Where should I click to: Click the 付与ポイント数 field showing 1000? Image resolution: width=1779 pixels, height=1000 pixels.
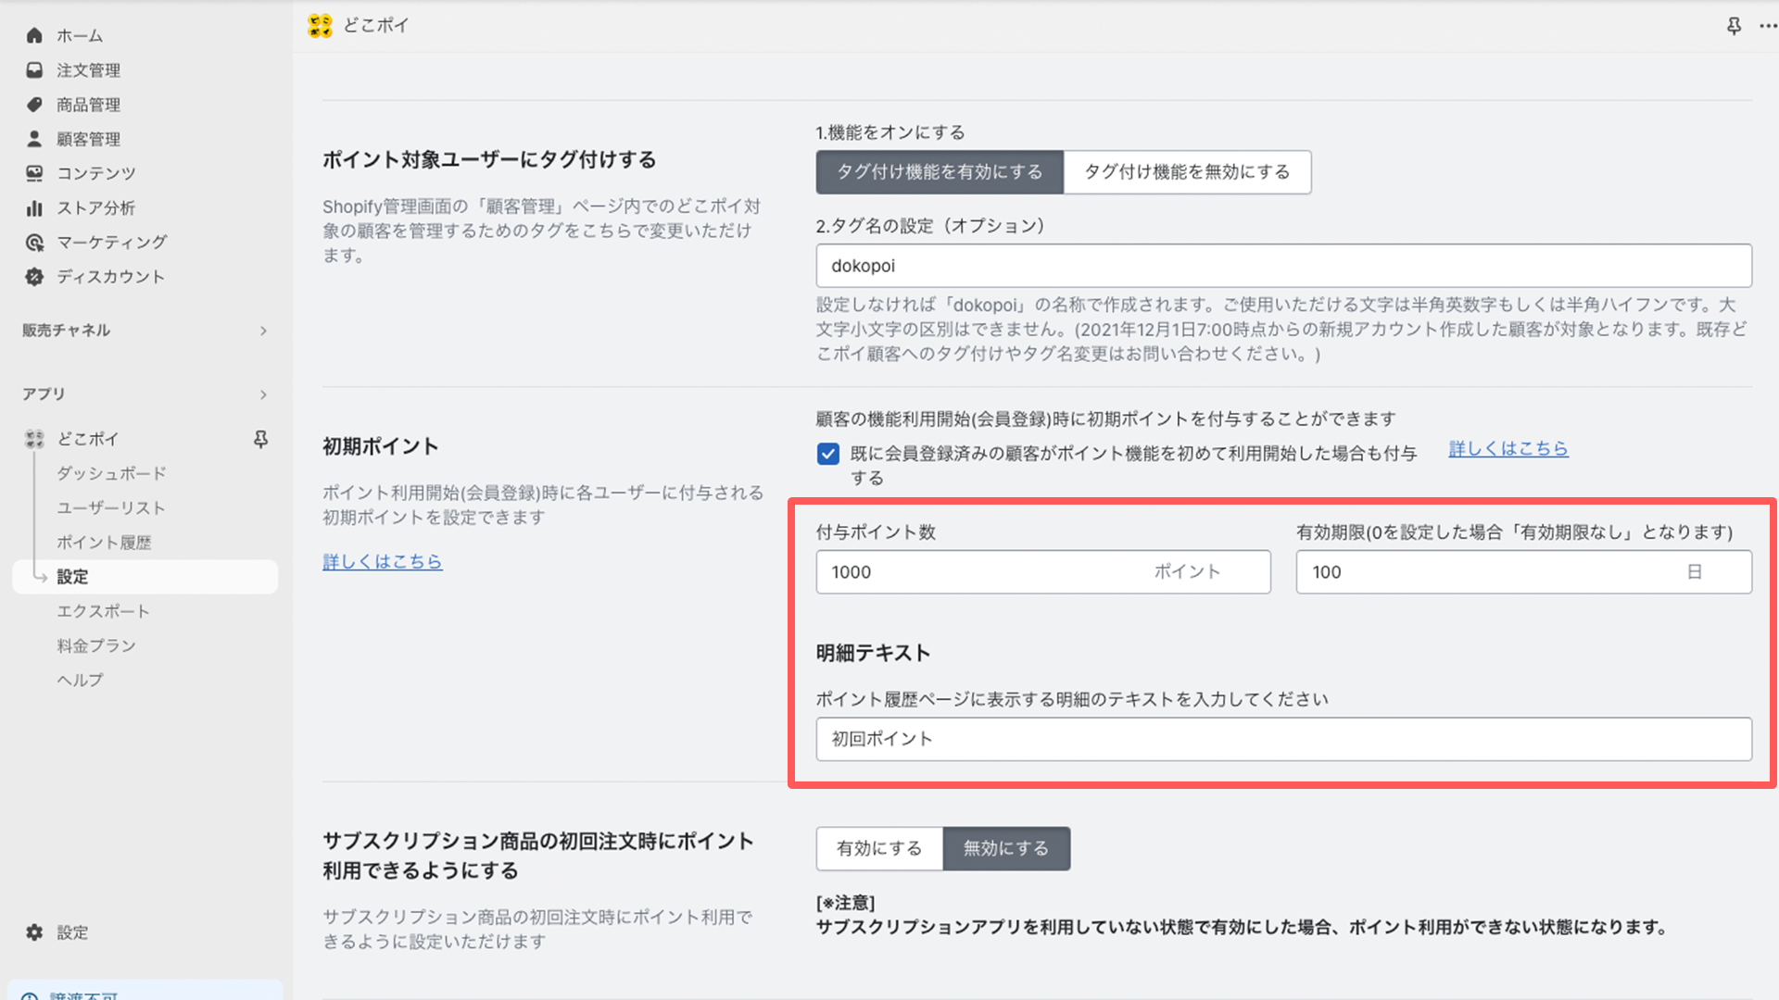tap(1043, 572)
